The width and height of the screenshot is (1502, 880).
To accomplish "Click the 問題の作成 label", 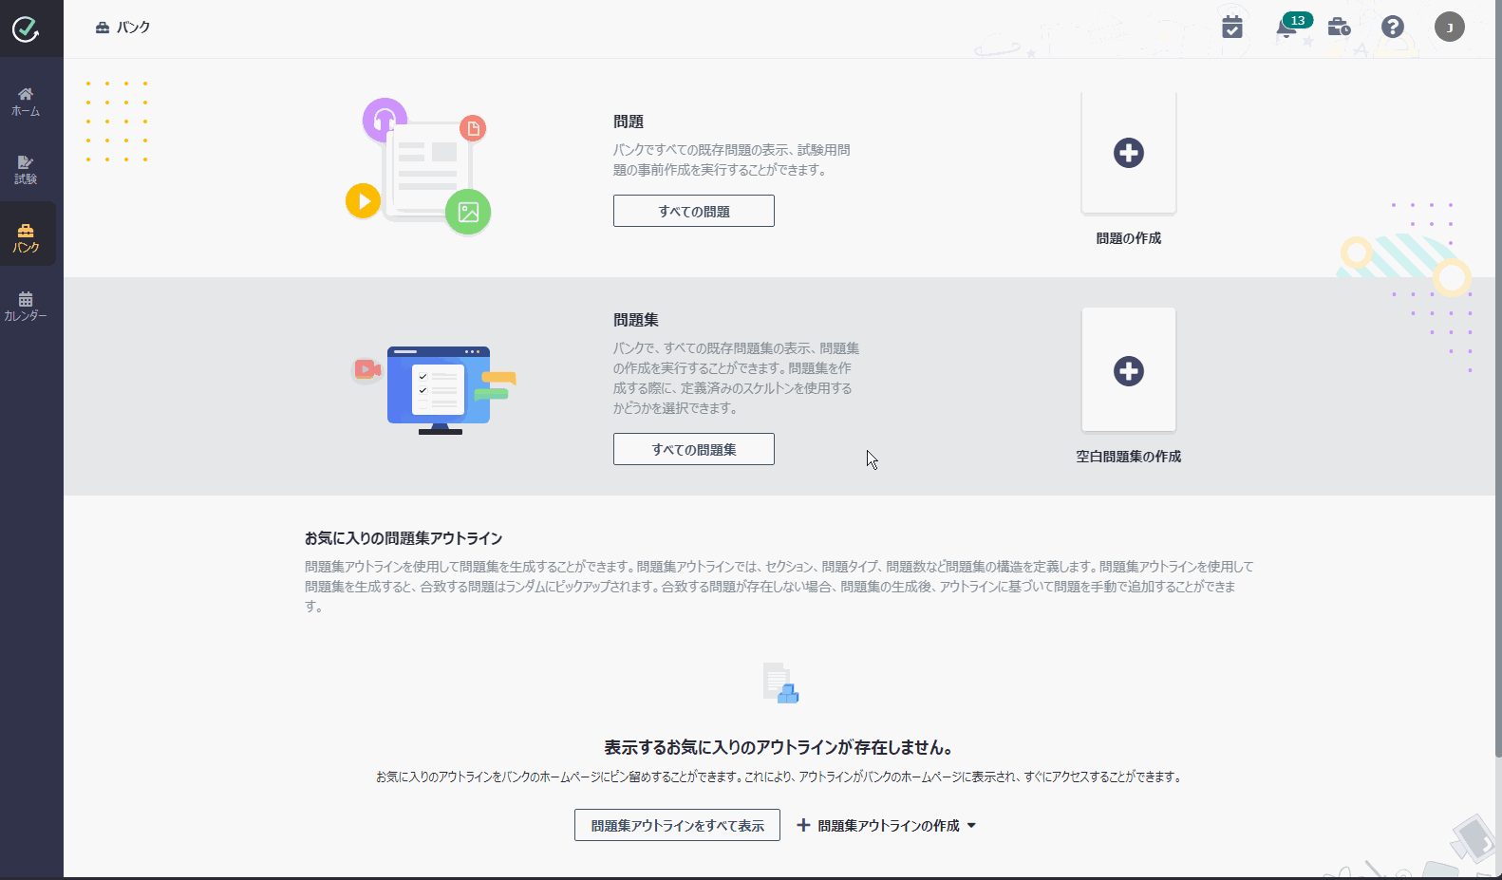I will [x=1129, y=238].
